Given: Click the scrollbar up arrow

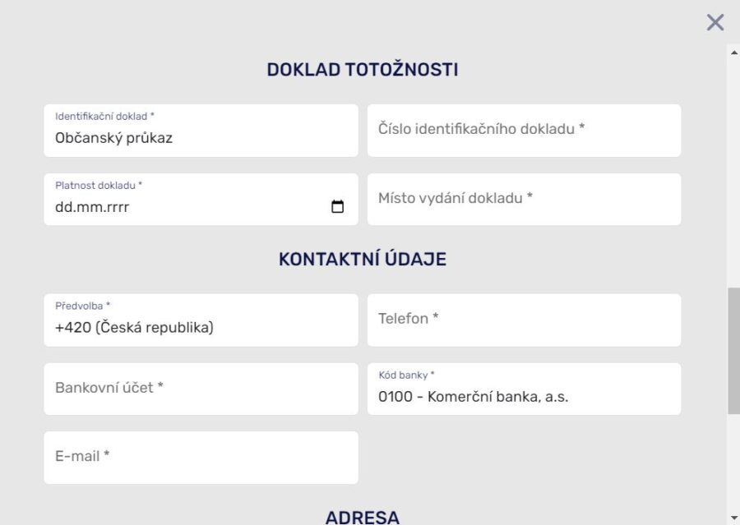Looking at the screenshot, I should [x=733, y=51].
